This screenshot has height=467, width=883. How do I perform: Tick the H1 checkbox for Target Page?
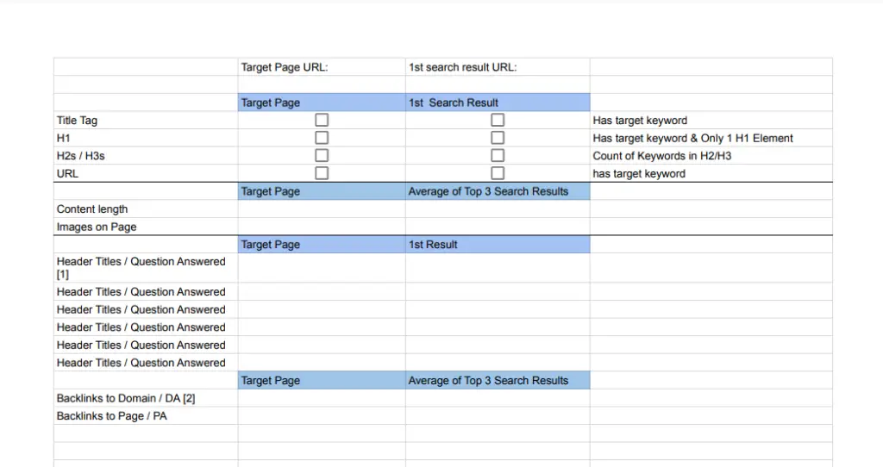(x=322, y=138)
